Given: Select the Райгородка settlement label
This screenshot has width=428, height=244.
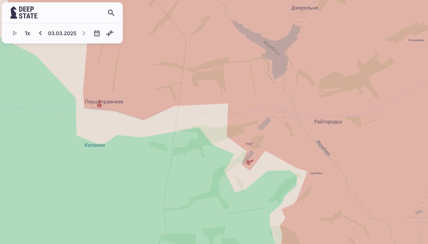Looking at the screenshot, I should coord(328,122).
